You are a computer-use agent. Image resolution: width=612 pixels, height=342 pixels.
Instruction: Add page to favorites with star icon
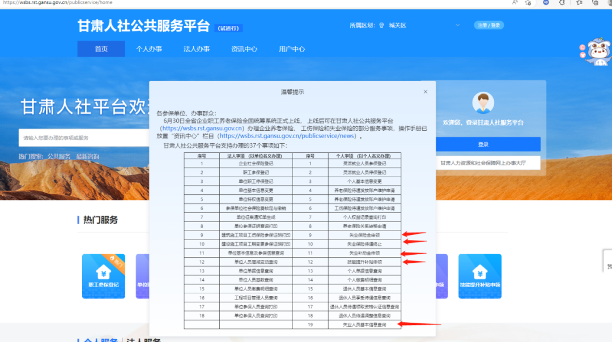[x=528, y=3]
